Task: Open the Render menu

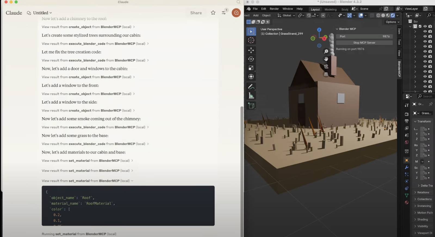Action: tap(274, 9)
